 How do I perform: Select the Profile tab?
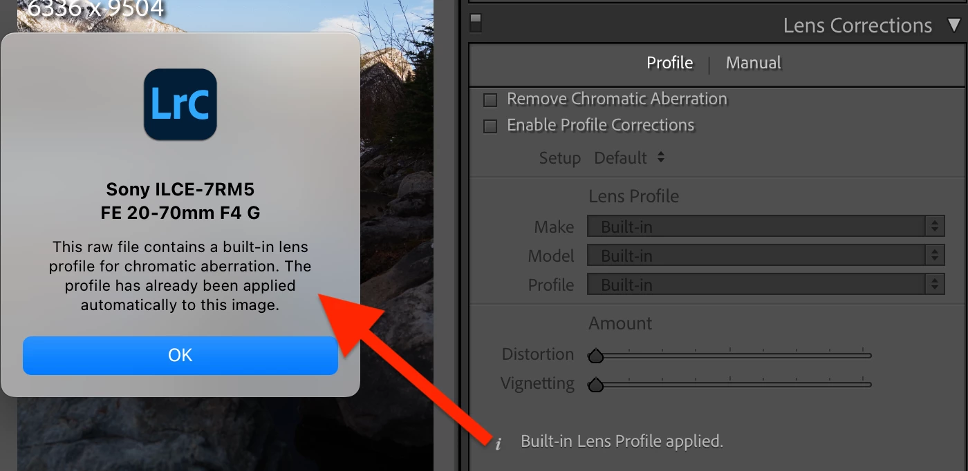[x=669, y=63]
